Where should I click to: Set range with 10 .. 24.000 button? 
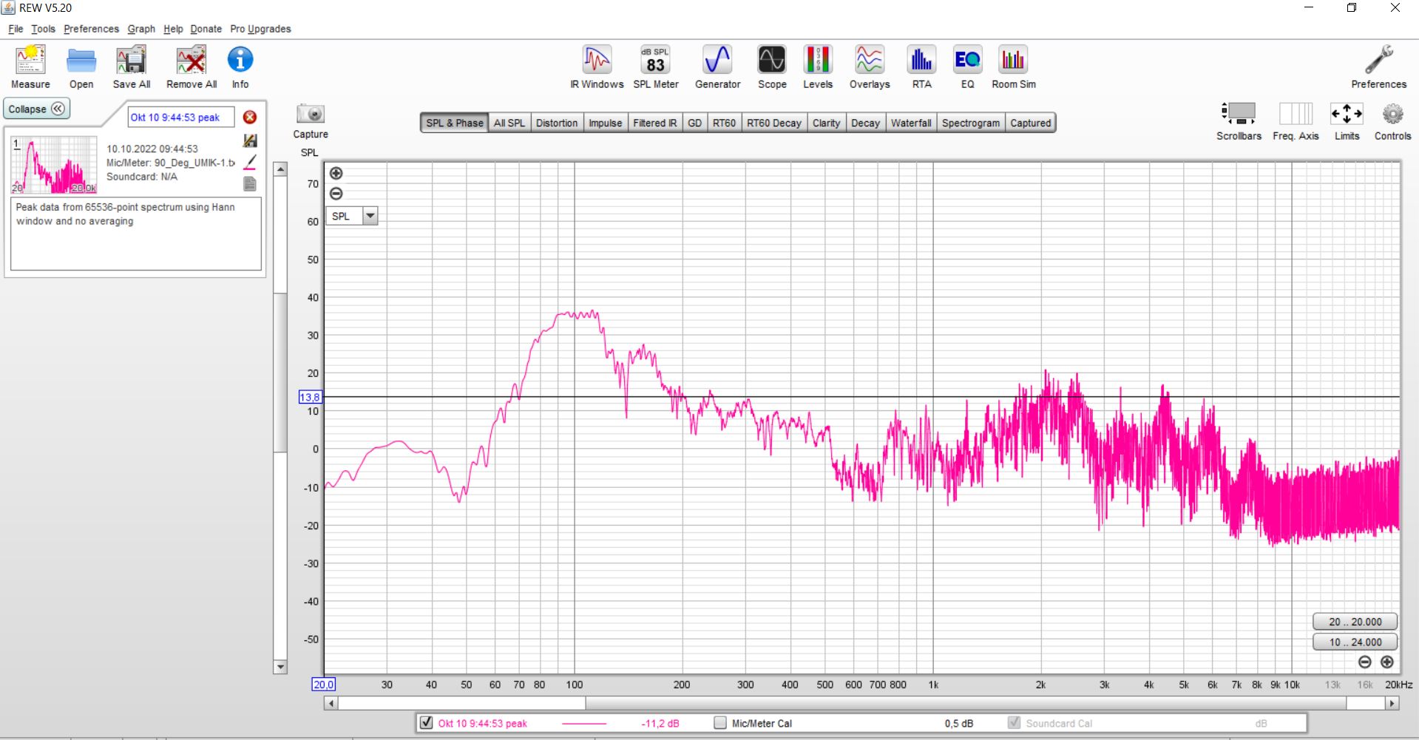coord(1355,642)
